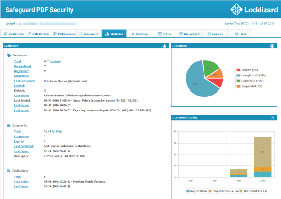Click the Expired (9%) legend entry
281x199 pixels.
pos(247,70)
